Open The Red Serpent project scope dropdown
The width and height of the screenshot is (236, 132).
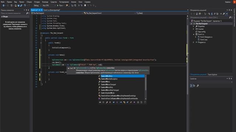[57, 13]
